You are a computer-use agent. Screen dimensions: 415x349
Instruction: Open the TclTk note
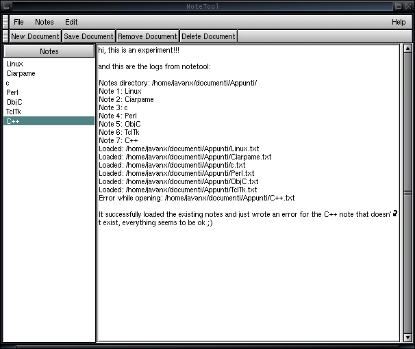click(x=14, y=112)
